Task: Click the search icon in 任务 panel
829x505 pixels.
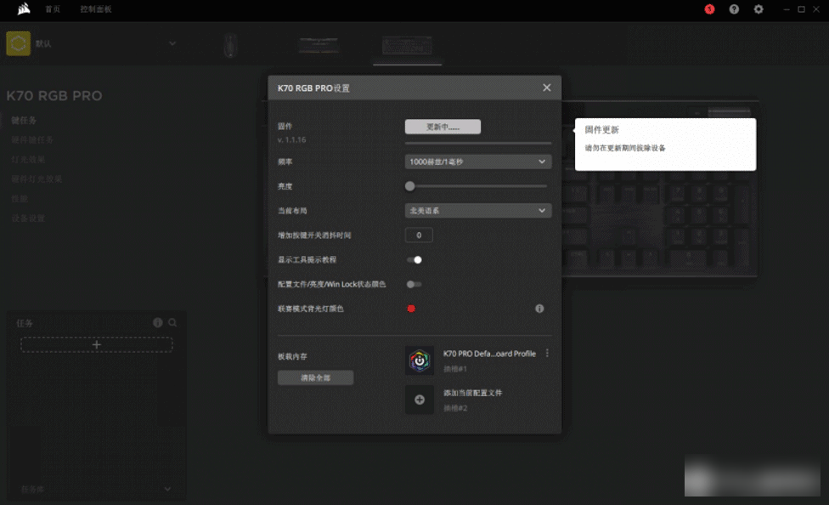Action: (x=172, y=323)
